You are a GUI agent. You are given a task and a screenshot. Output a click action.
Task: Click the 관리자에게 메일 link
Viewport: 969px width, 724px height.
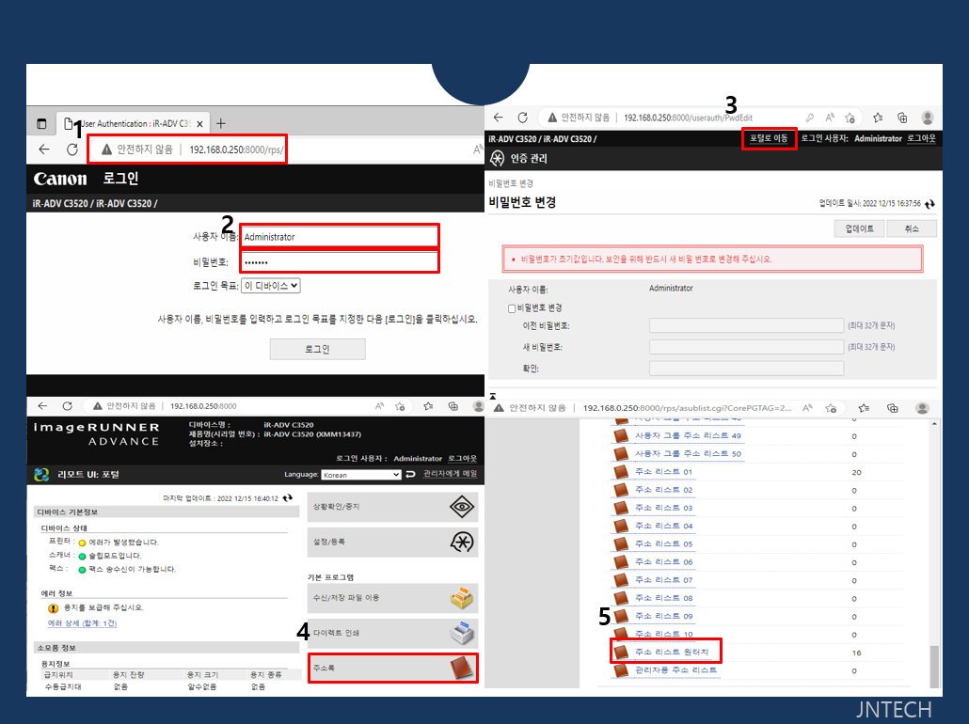click(x=450, y=474)
